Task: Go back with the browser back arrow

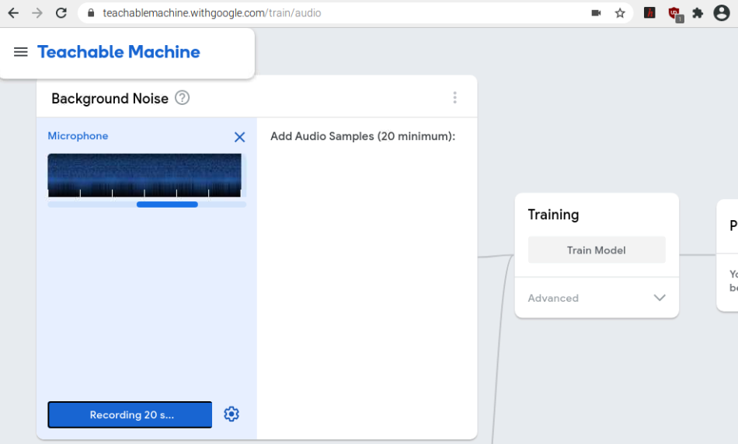Action: 13,12
